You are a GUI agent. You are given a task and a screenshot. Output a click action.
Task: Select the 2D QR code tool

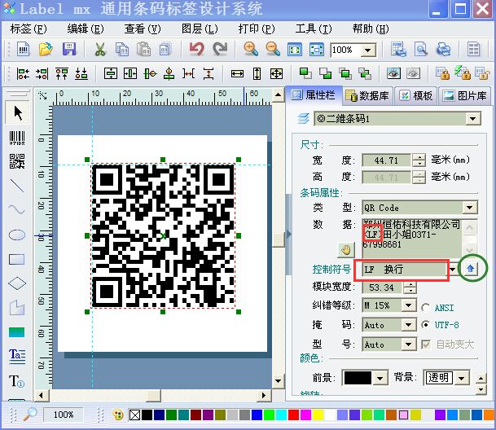pos(17,161)
